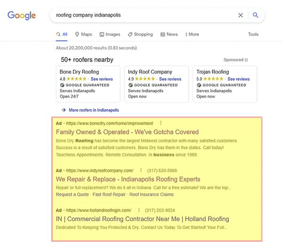Screen dimensions: 282x246
Task: Open Indy Roof Company See reviews link
Action: (170, 79)
